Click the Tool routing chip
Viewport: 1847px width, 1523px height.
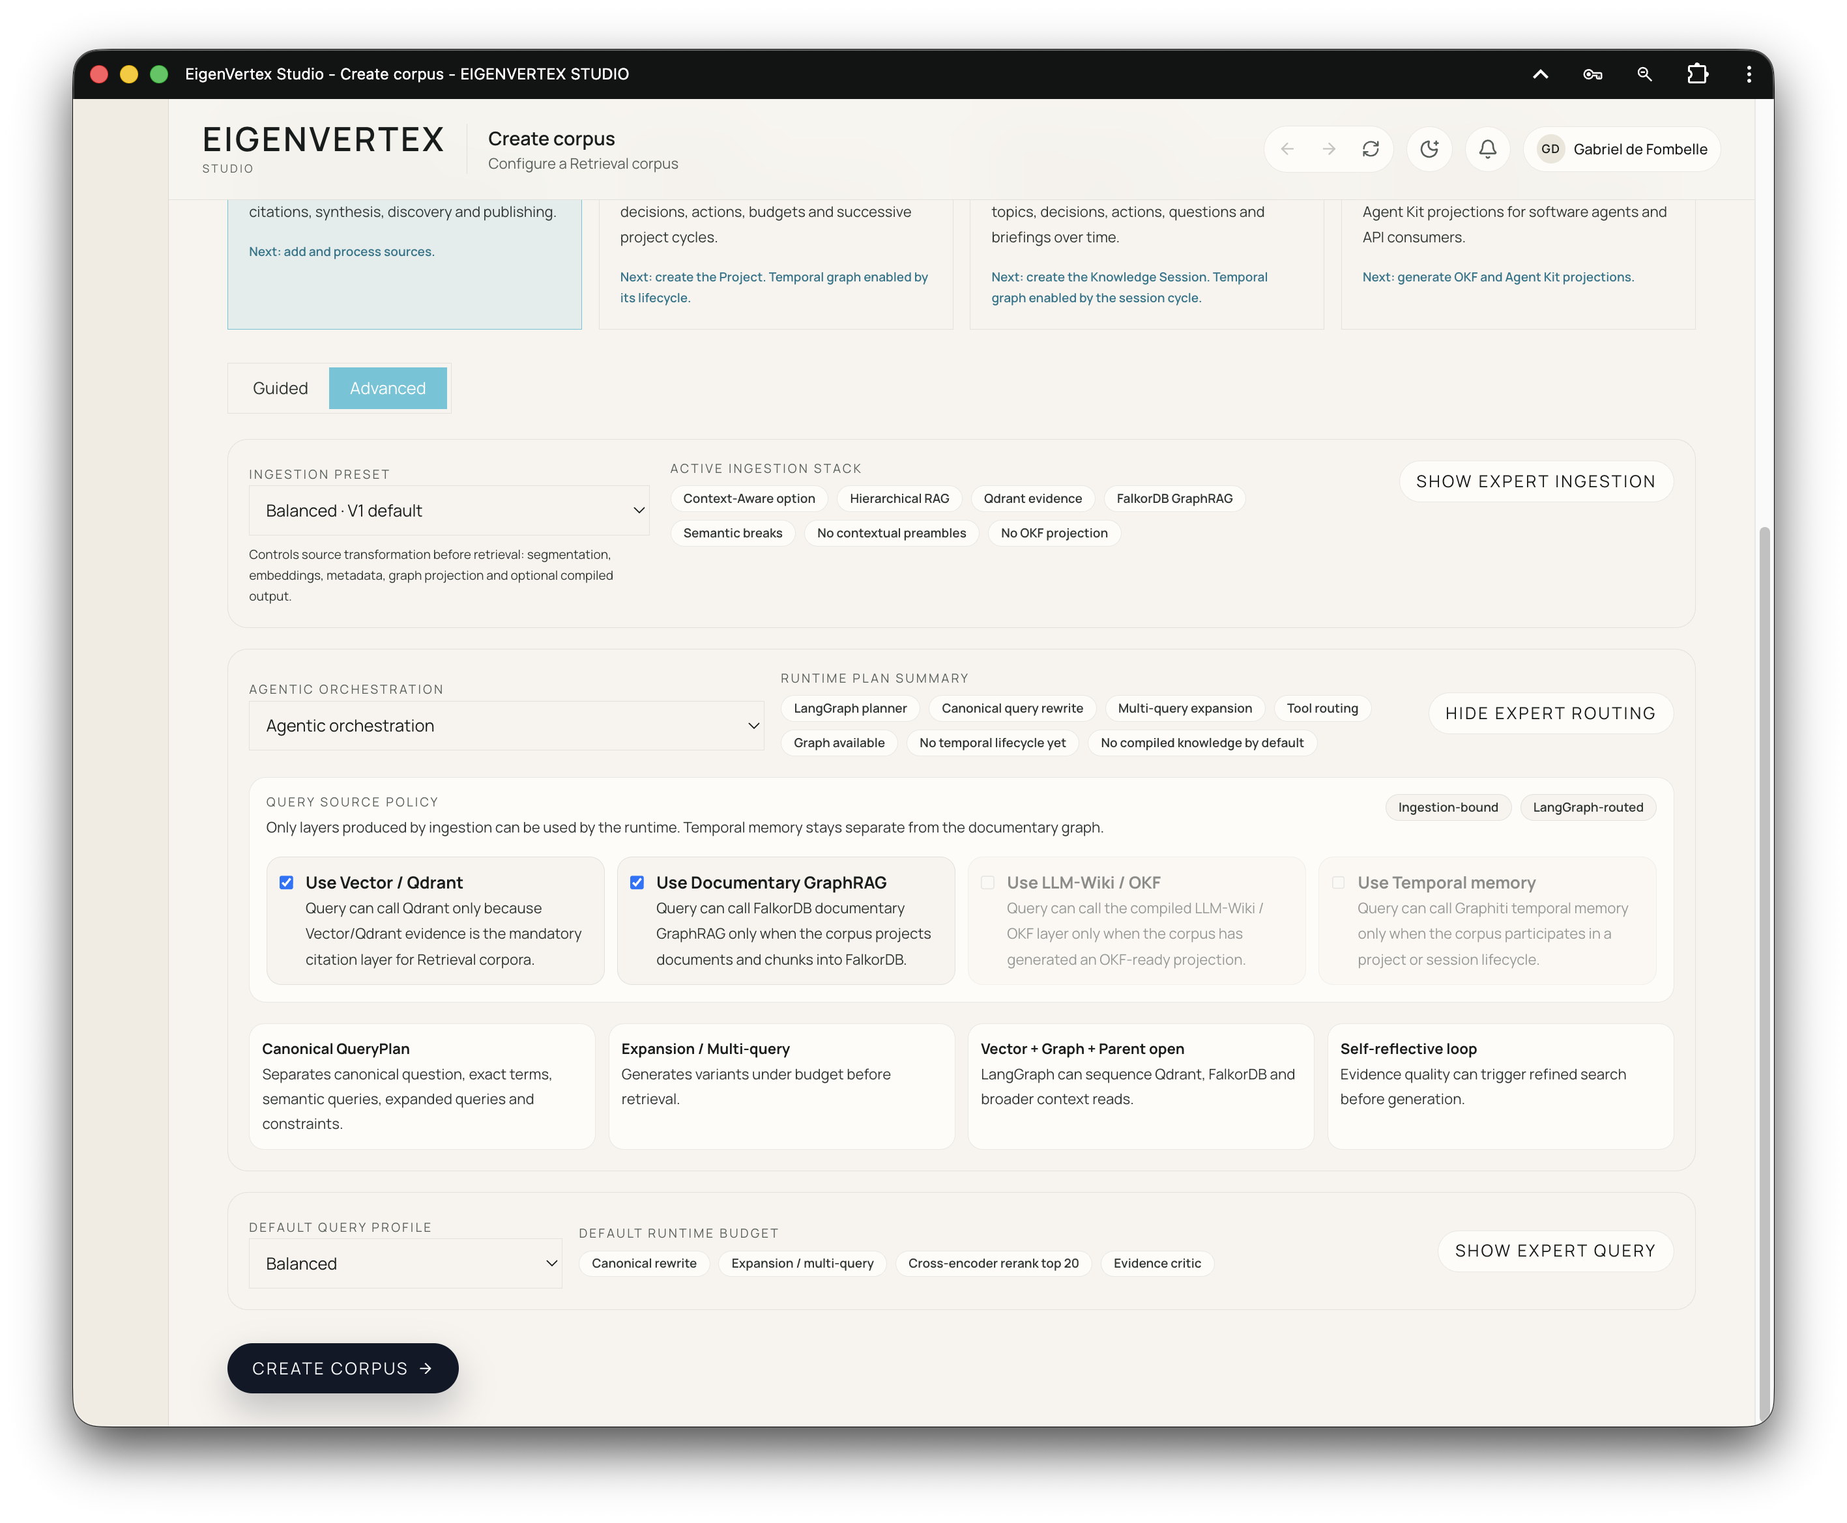click(1322, 708)
